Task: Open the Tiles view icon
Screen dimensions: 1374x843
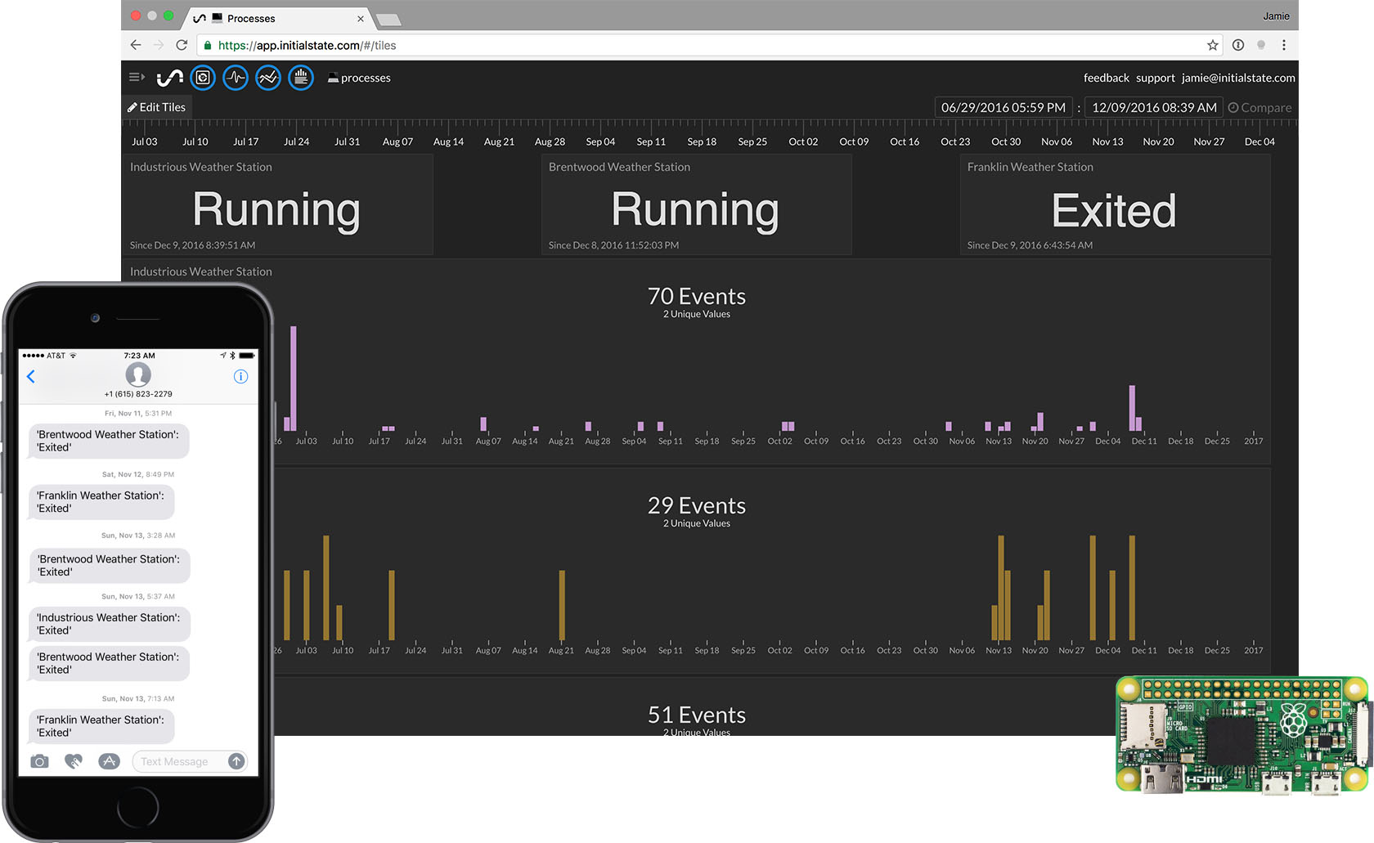Action: tap(203, 78)
